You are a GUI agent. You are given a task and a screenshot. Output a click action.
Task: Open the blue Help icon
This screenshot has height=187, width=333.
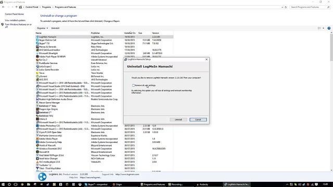(329, 28)
